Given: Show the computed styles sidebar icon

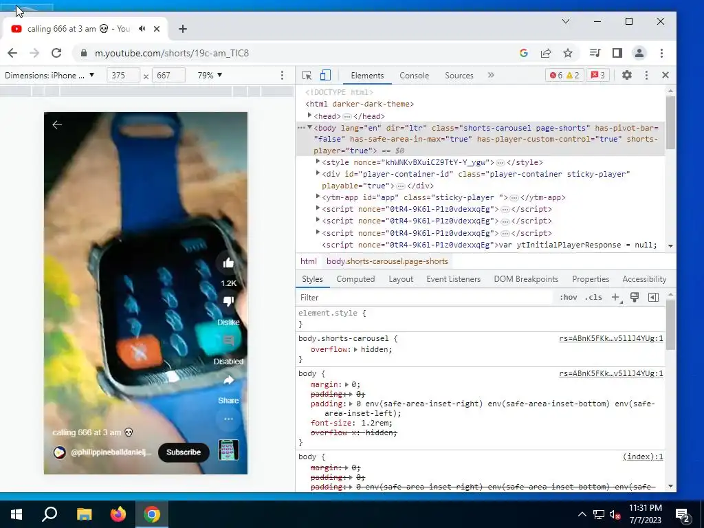Looking at the screenshot, I should pyautogui.click(x=653, y=297).
